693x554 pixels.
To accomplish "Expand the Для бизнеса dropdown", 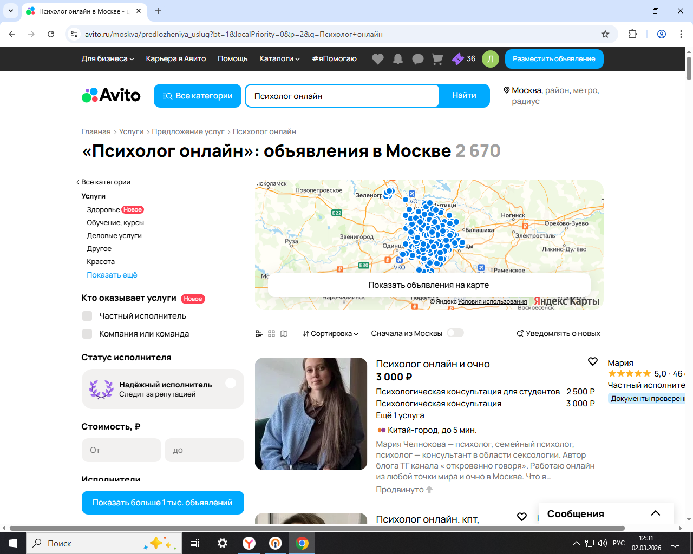I will (x=108, y=59).
